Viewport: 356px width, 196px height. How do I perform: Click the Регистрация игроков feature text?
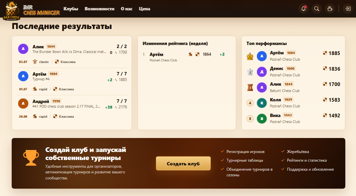(x=245, y=152)
